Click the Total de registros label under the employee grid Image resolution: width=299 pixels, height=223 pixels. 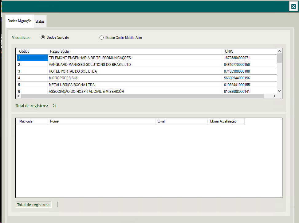(x=33, y=205)
